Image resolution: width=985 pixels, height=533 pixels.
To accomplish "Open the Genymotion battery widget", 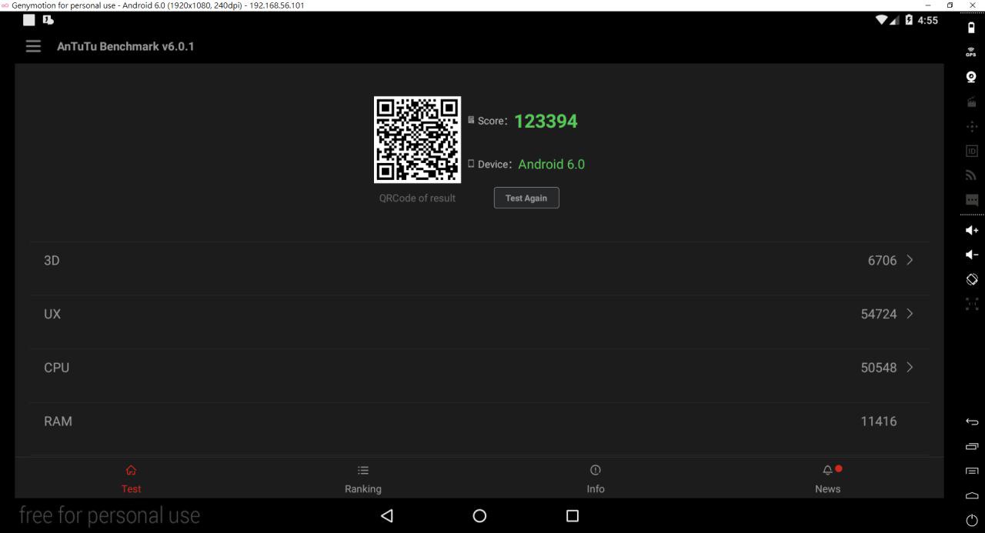I will 971,28.
